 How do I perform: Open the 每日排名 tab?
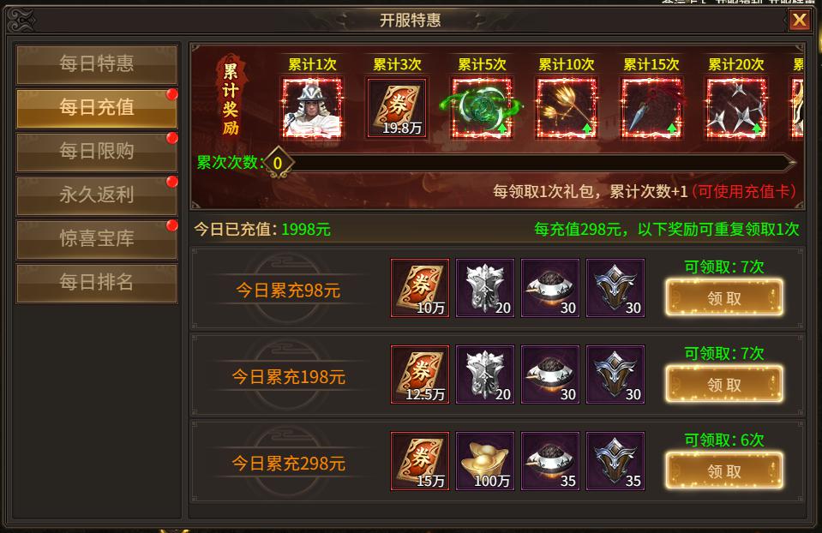click(x=97, y=283)
